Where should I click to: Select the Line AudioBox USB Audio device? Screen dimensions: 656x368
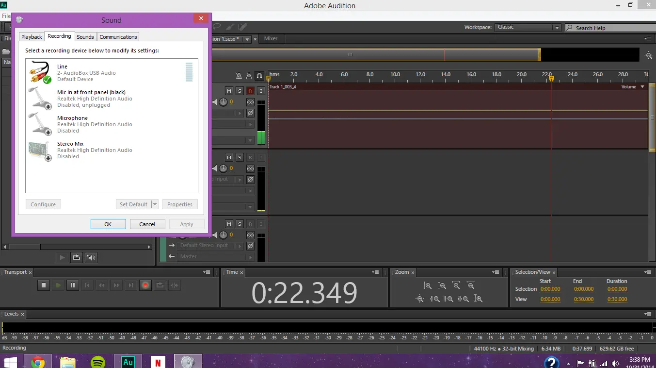pyautogui.click(x=112, y=72)
